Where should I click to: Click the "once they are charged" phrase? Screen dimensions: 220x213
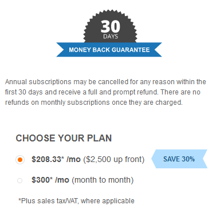pyautogui.click(x=147, y=102)
